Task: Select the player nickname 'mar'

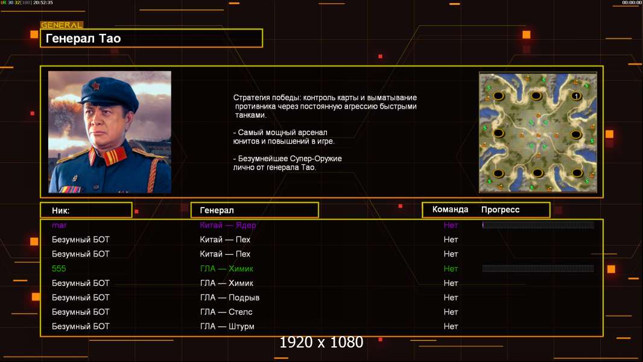Action: click(59, 225)
